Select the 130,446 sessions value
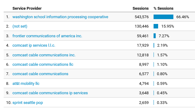Screen dimensions: 195x110 click(x=142, y=26)
